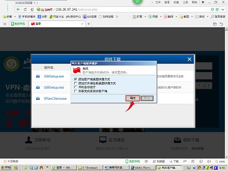This screenshot has height=171, width=228.
Task: Click the 取消 button in the dialog
Action: coord(147,98)
